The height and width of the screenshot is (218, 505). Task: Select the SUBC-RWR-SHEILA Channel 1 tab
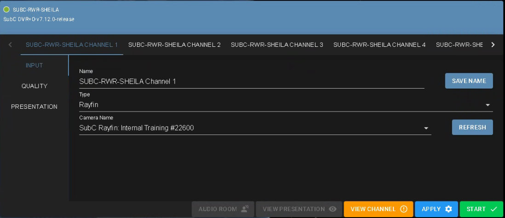[72, 45]
